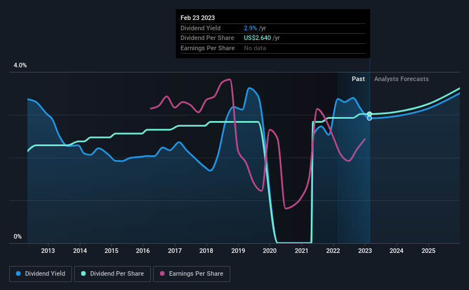The image size is (469, 290).
Task: Click the '0%' y-axis label
Action: pos(18,236)
